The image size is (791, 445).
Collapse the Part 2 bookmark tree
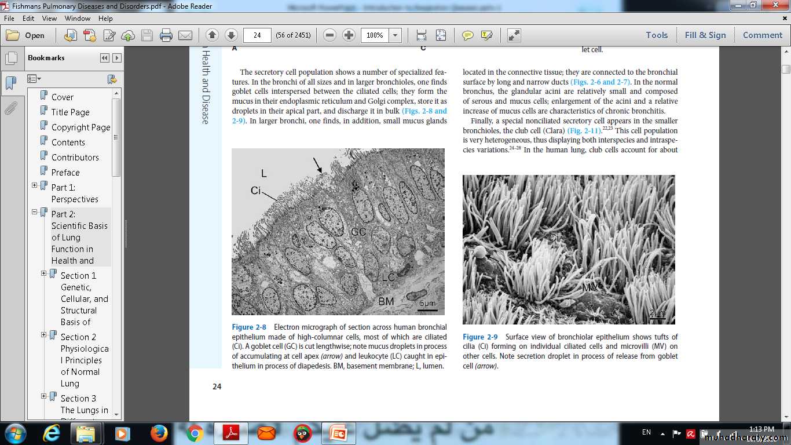pos(35,212)
